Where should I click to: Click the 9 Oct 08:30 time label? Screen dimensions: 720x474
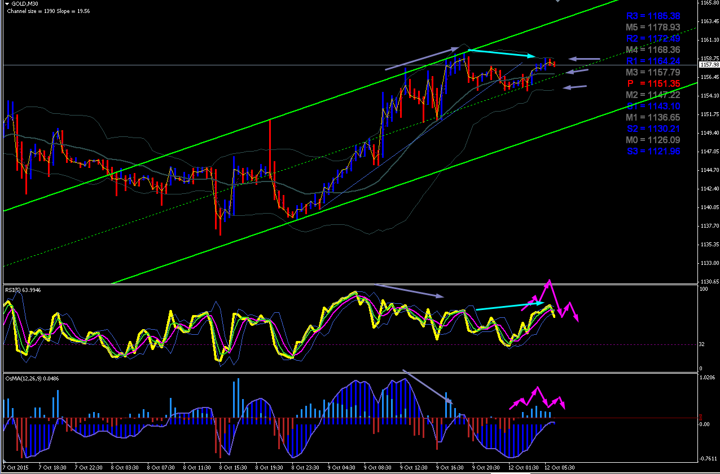377,468
